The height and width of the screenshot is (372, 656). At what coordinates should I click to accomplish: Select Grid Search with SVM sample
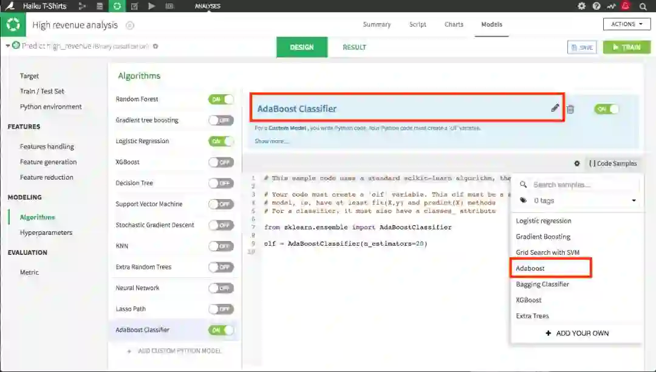coord(548,252)
